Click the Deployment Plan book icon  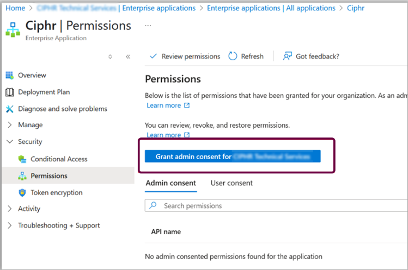pyautogui.click(x=10, y=92)
